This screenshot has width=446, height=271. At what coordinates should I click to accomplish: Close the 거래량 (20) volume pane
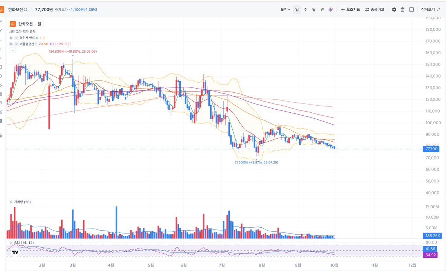[11, 202]
